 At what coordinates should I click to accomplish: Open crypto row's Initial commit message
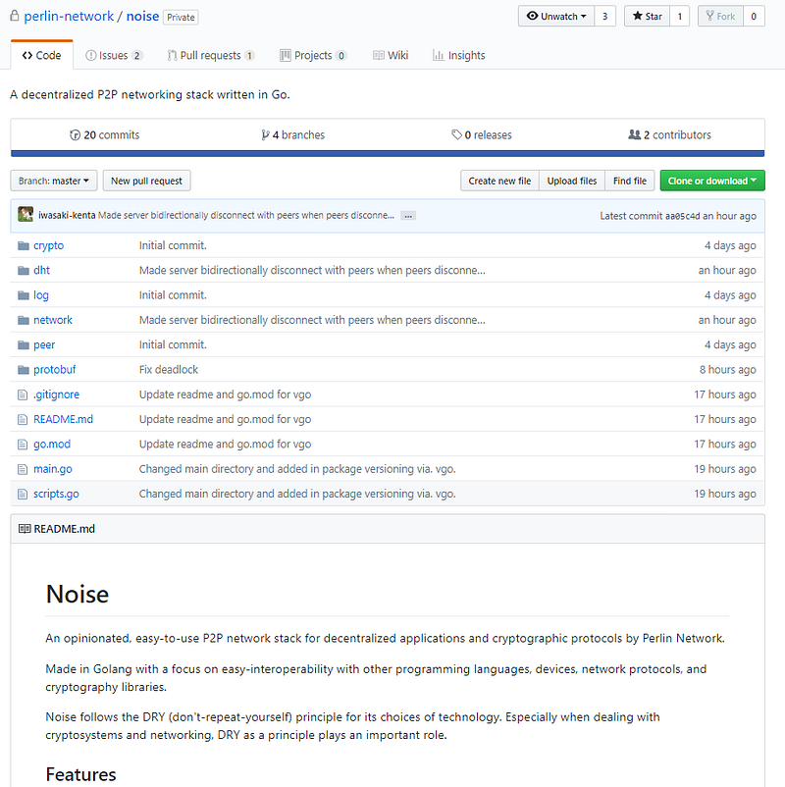point(173,245)
